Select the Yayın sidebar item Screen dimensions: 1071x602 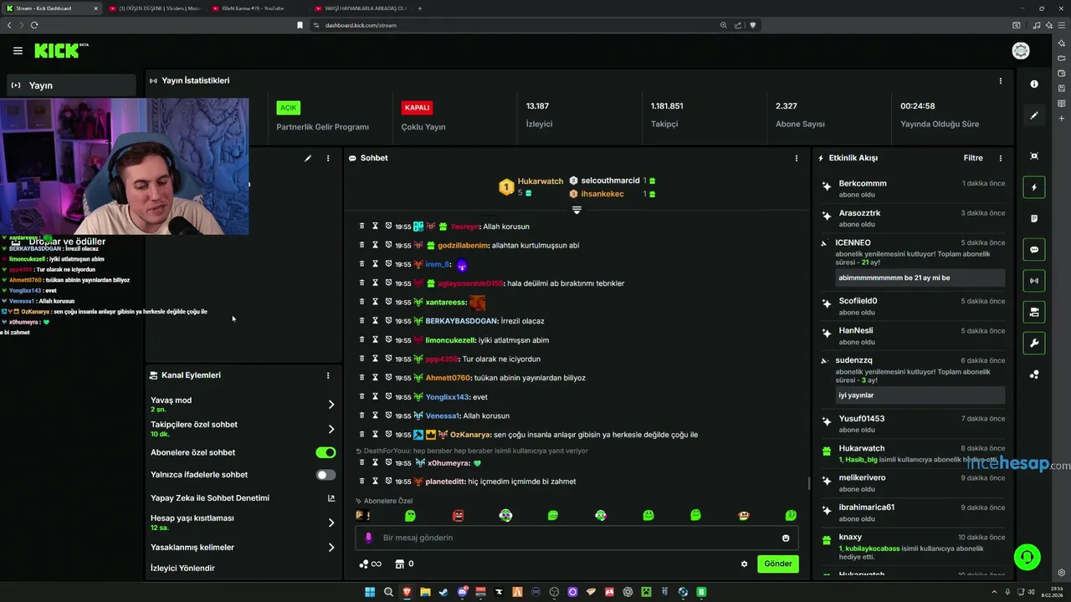coord(71,85)
